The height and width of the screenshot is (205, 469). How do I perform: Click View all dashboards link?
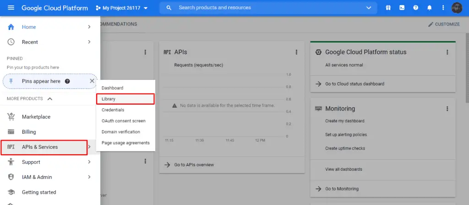344,169
